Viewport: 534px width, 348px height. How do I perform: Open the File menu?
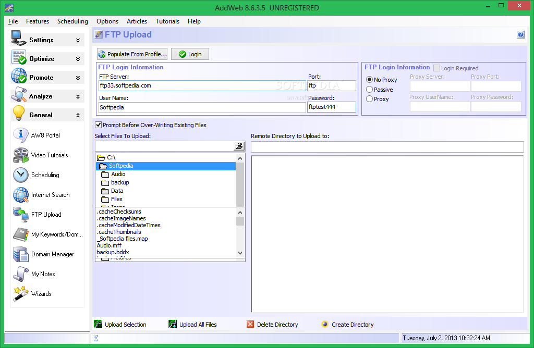13,21
